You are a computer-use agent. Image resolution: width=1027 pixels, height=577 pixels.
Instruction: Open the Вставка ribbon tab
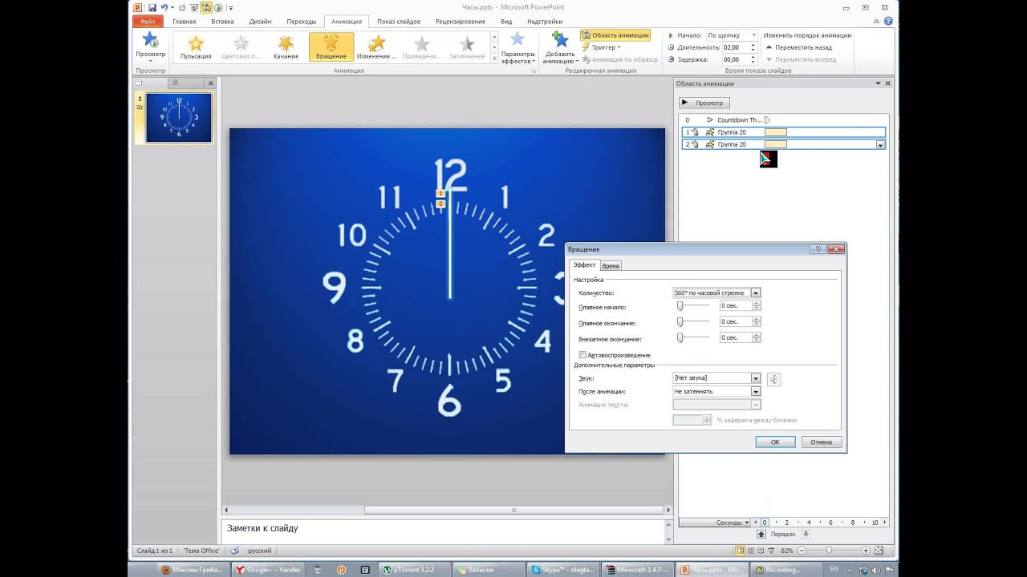coord(222,22)
